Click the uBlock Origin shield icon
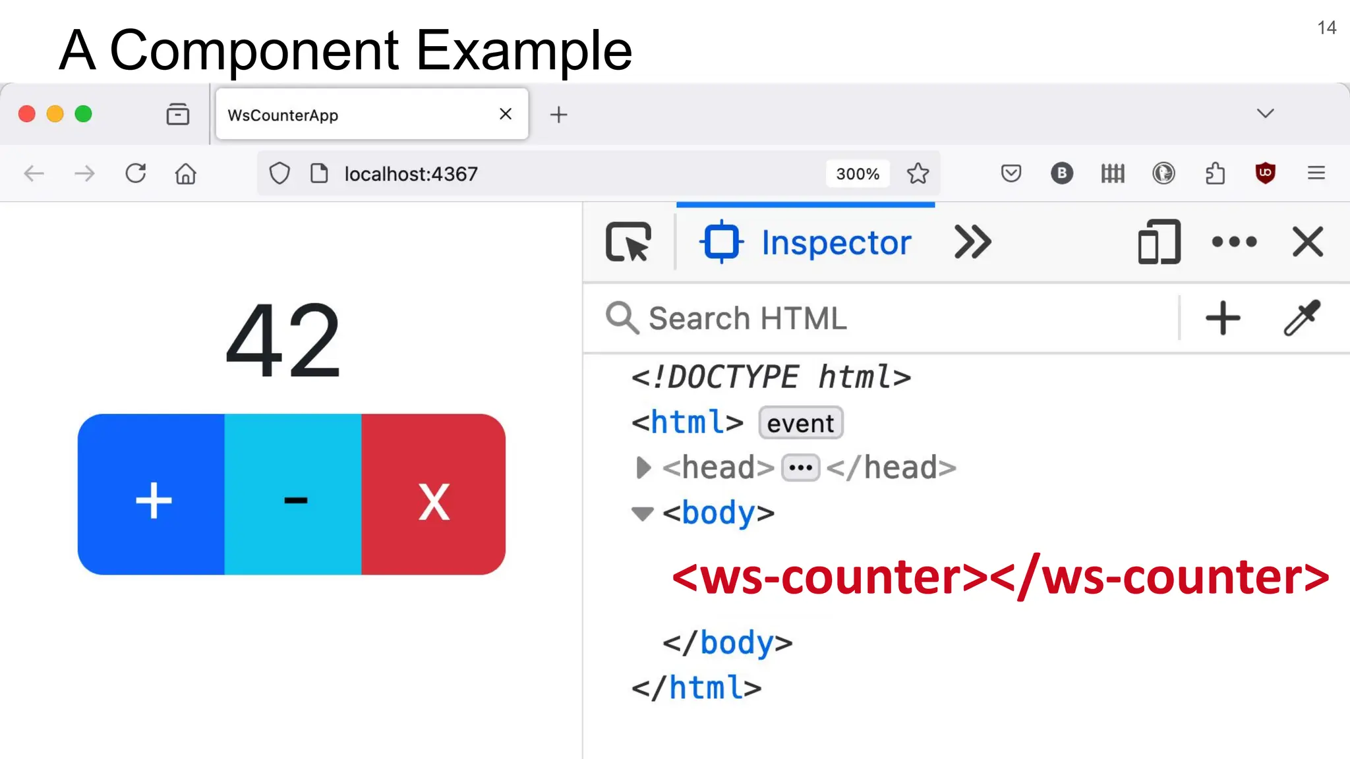 [x=1265, y=173]
